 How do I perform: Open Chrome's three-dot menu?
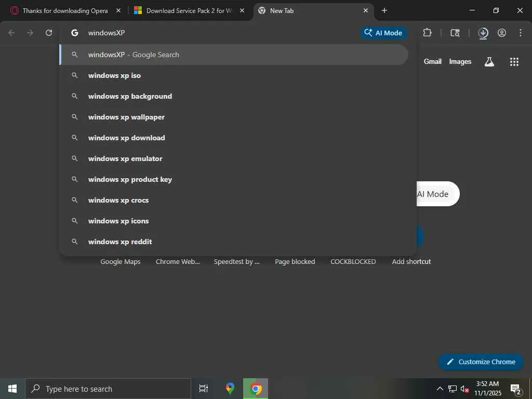(x=521, y=33)
